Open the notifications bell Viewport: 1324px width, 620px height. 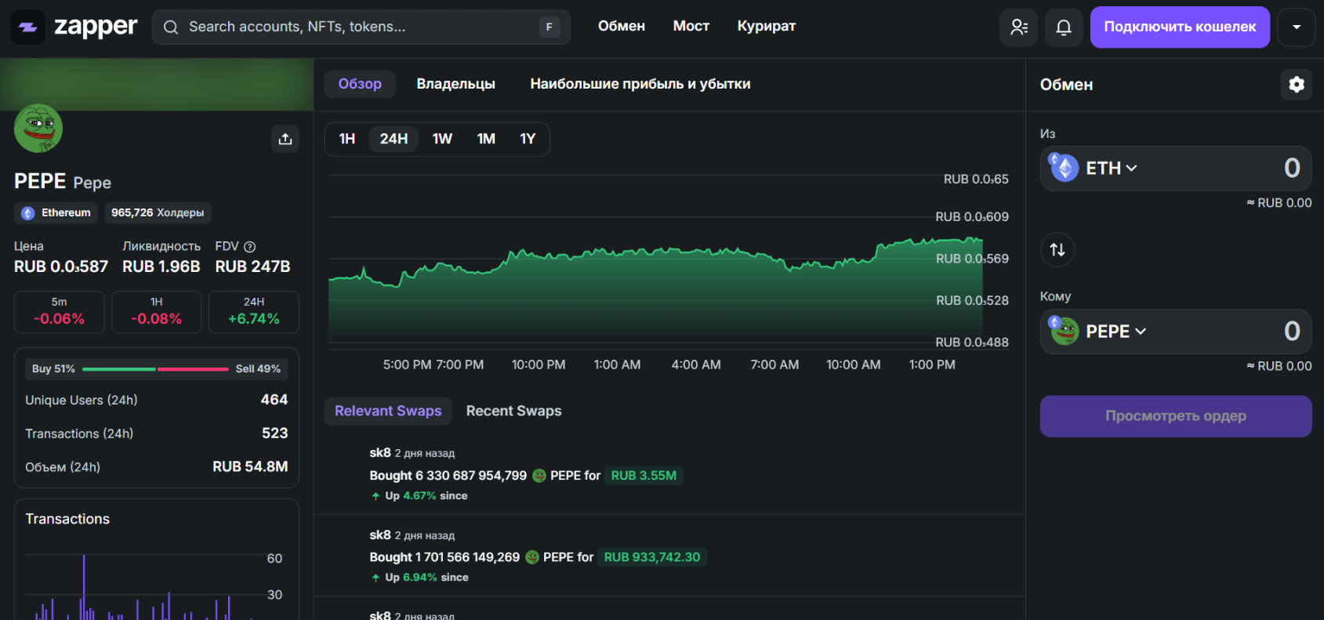(1064, 27)
